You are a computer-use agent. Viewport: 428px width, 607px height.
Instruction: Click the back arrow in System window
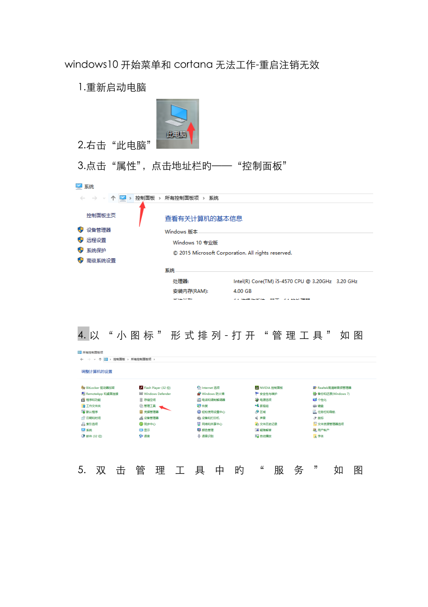click(x=83, y=198)
